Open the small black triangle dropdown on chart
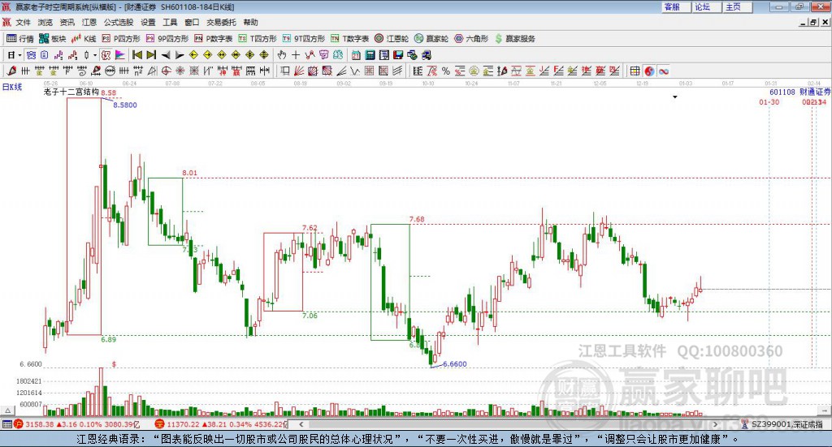 tap(675, 97)
